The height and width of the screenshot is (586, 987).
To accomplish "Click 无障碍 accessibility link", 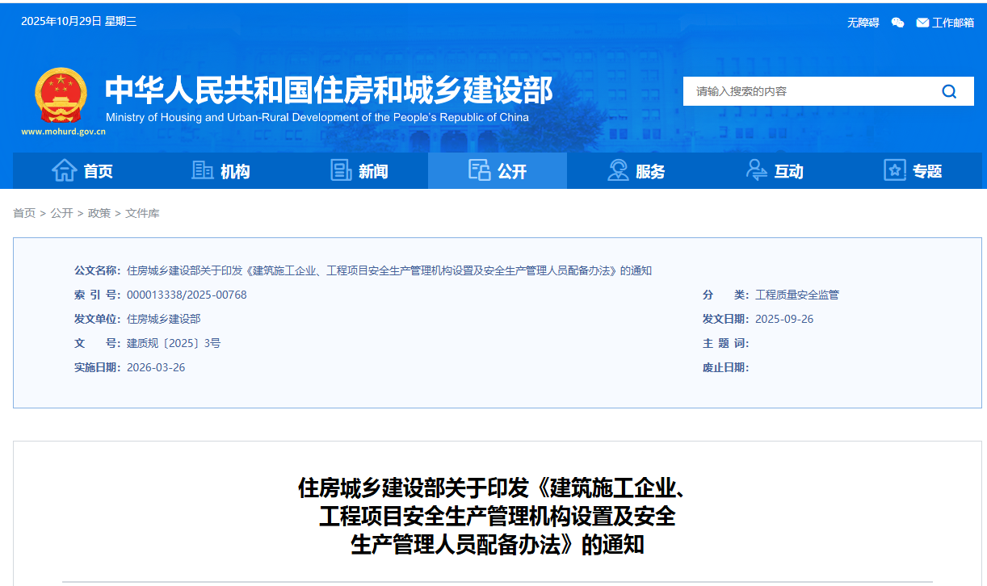I will tap(863, 23).
